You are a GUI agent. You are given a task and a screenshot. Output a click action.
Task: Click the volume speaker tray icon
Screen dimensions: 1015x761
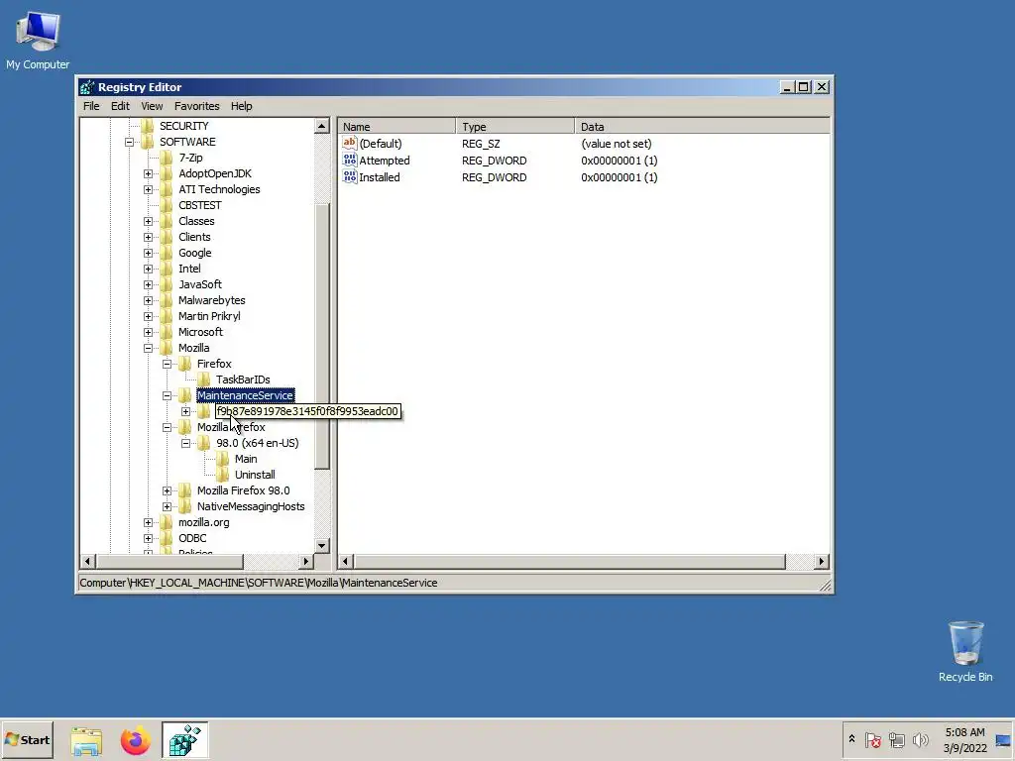(x=920, y=739)
